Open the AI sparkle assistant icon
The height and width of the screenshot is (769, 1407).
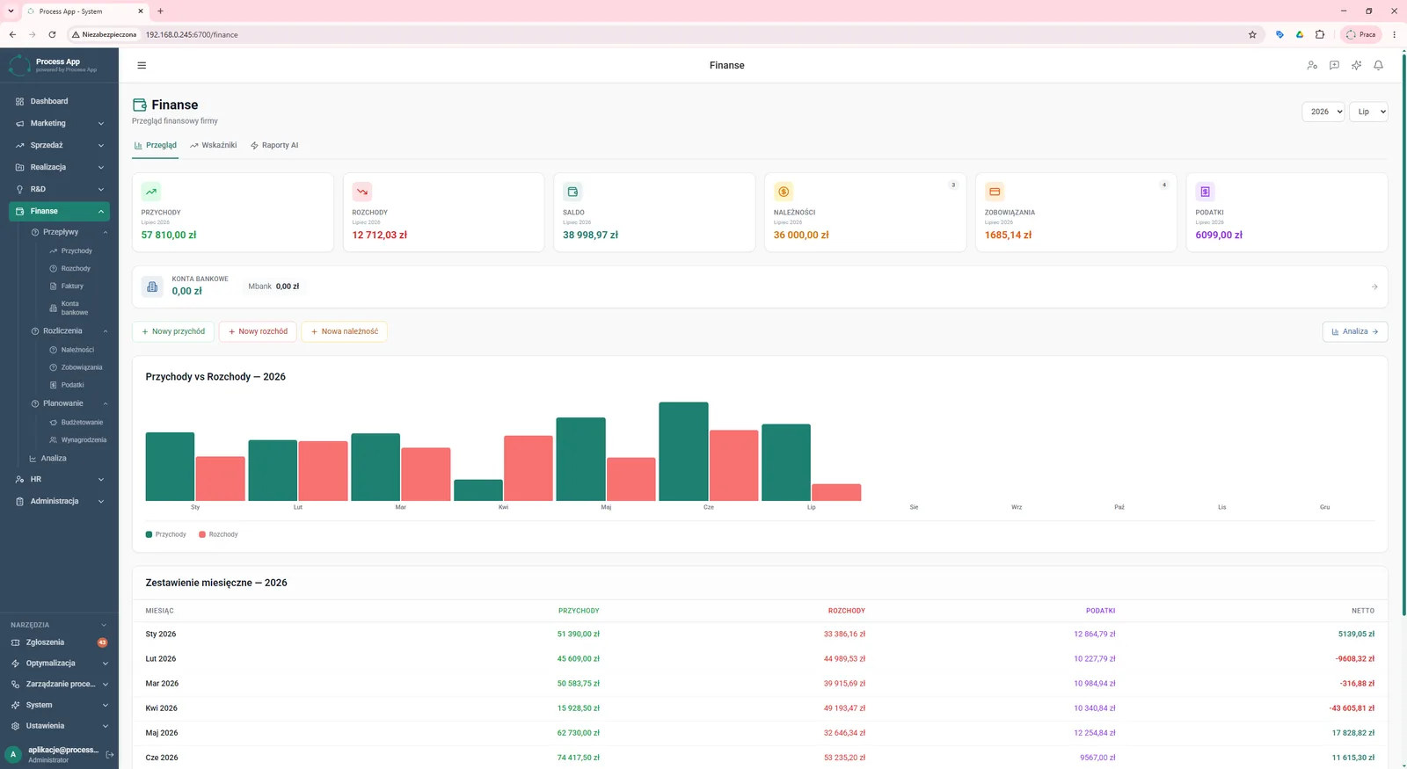pyautogui.click(x=1356, y=65)
